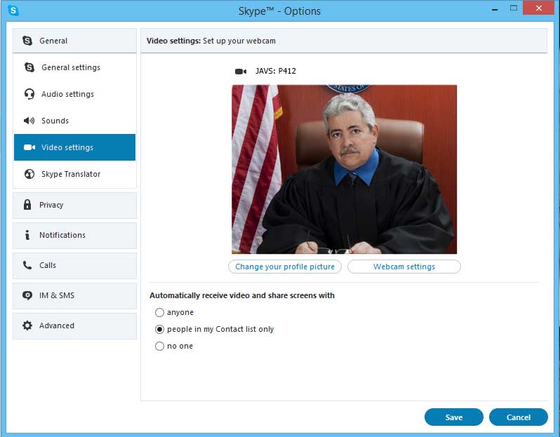Click the webcam preview image
The width and height of the screenshot is (560, 437).
345,169
